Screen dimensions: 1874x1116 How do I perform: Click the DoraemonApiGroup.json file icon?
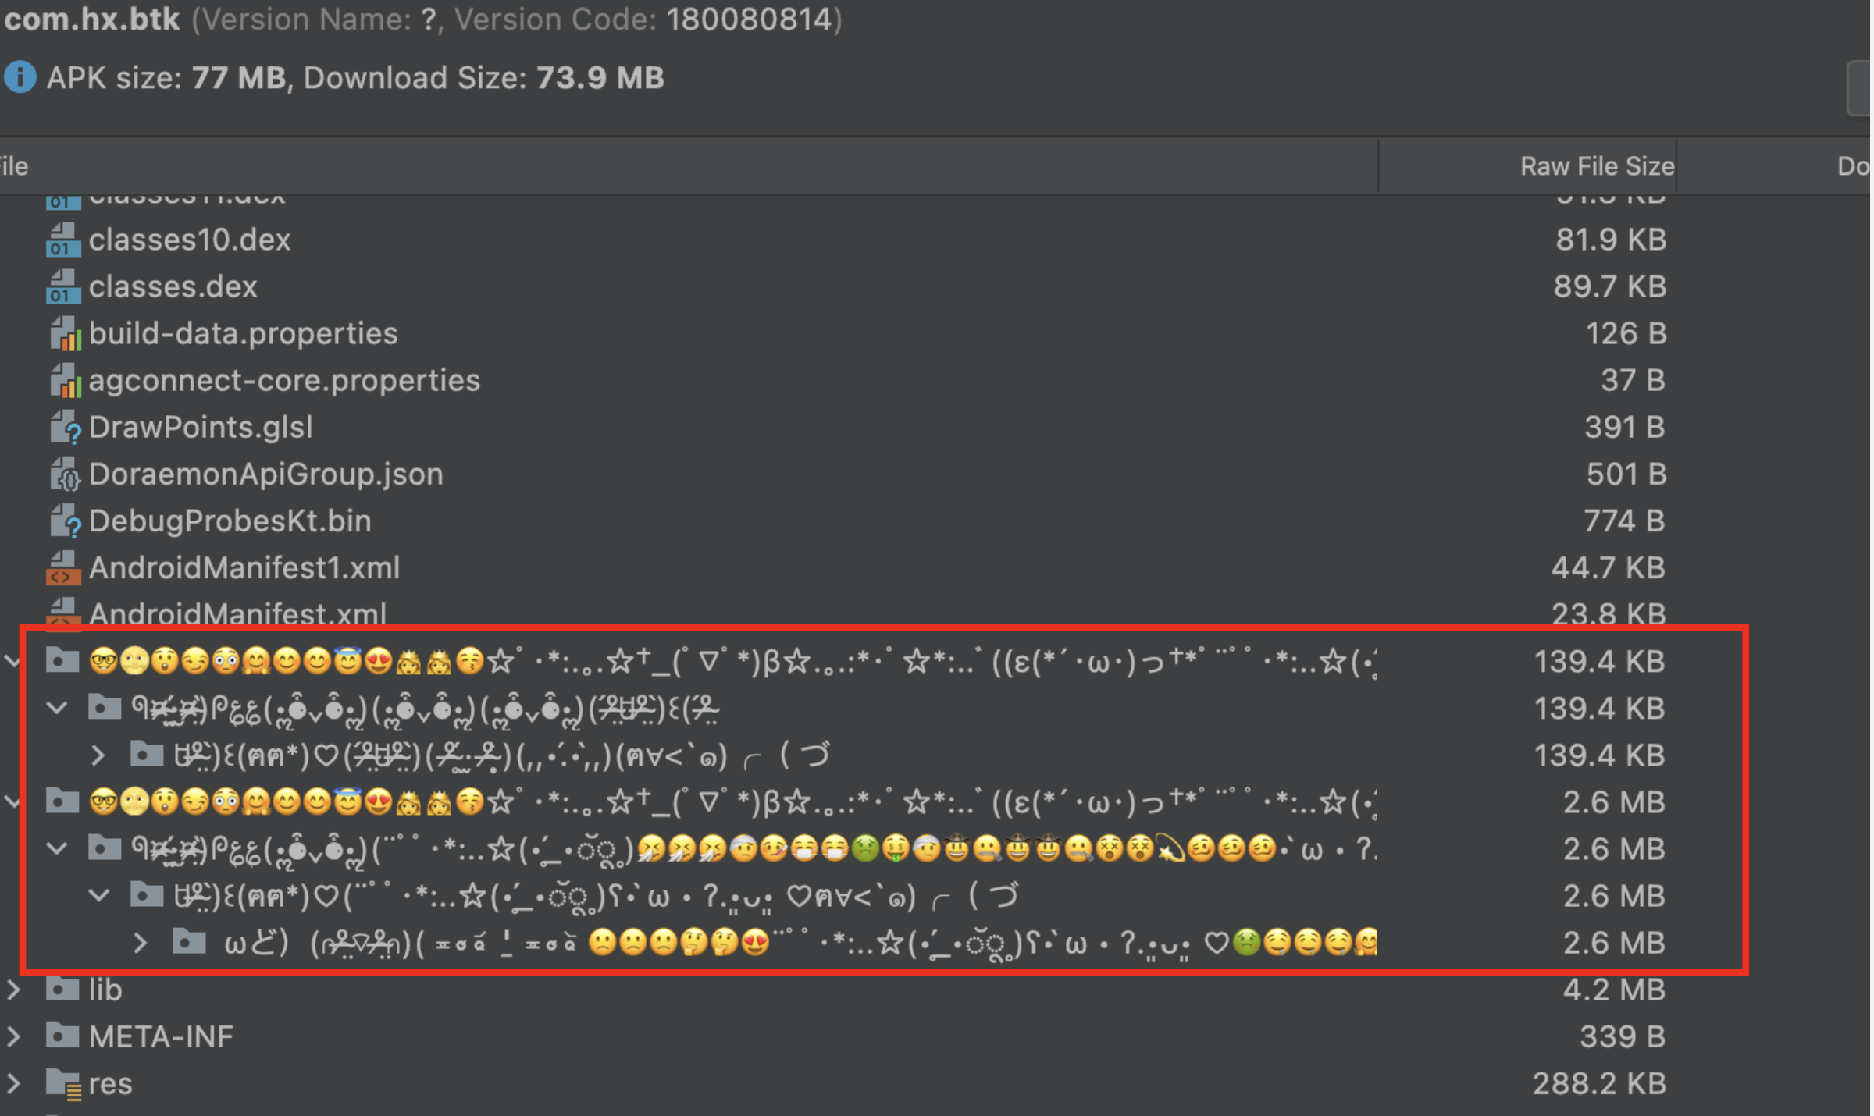pyautogui.click(x=65, y=474)
